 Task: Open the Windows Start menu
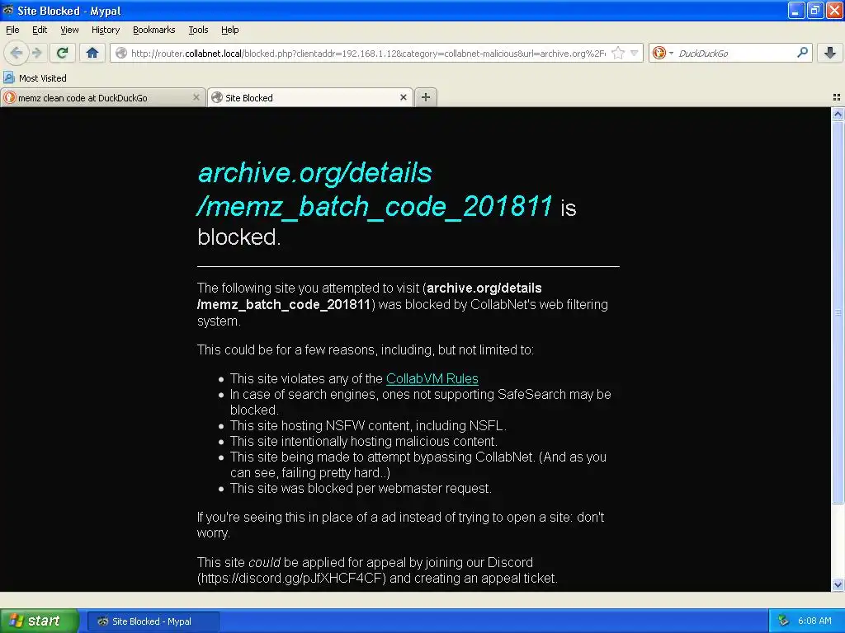[39, 621]
